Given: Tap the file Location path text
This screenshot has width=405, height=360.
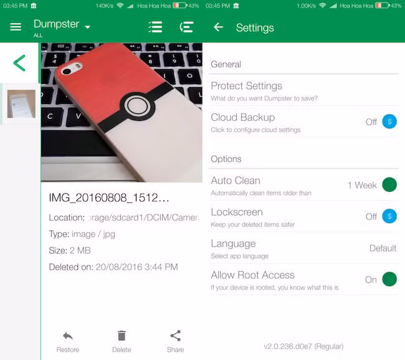Looking at the screenshot, I should [x=143, y=217].
